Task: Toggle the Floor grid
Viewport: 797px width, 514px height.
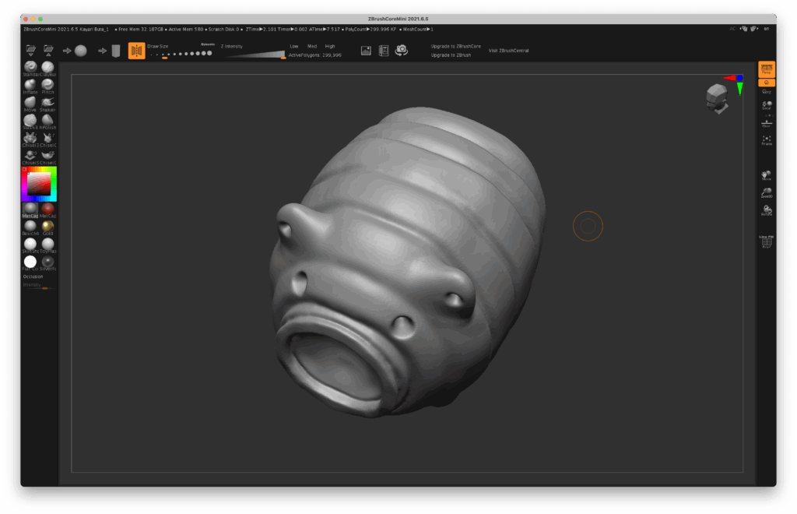Action: click(767, 123)
